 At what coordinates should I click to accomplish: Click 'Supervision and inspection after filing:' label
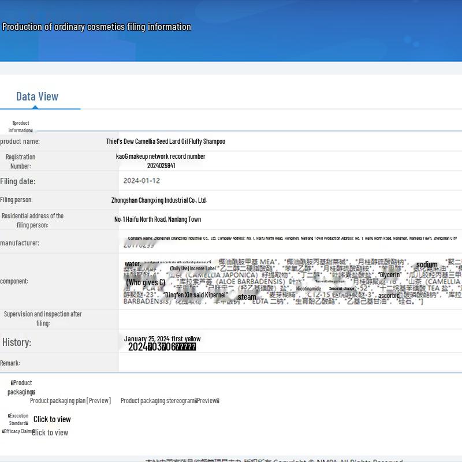click(x=43, y=319)
